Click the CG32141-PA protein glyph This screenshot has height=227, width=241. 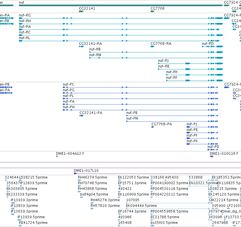[x=82, y=116]
